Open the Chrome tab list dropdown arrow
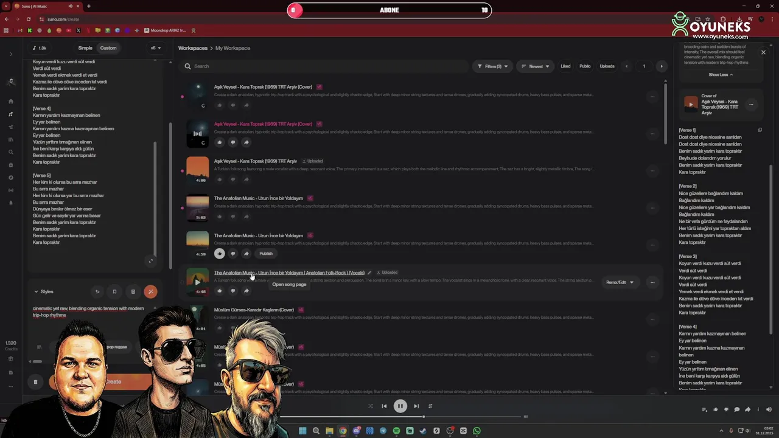The width and height of the screenshot is (779, 438). (x=6, y=6)
